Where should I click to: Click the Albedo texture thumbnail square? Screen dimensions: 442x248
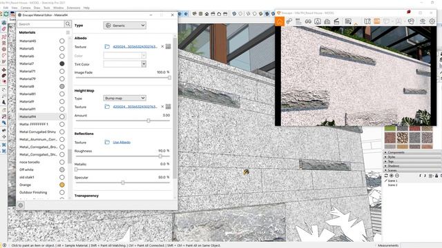169,47
